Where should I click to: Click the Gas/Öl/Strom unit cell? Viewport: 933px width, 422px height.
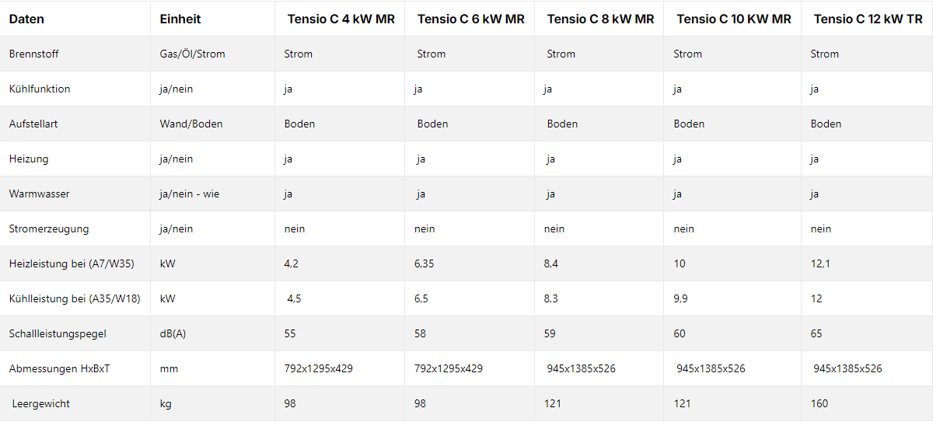tap(192, 54)
